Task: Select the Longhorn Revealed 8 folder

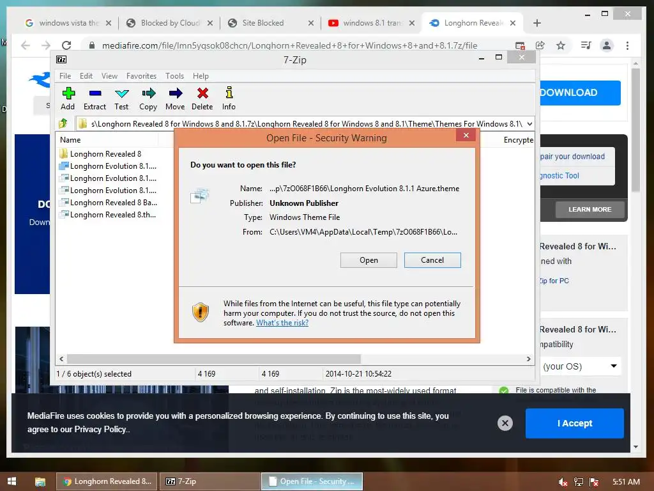Action: 100,154
